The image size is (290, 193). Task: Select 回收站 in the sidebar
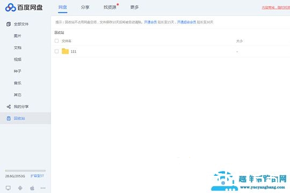(x=19, y=118)
